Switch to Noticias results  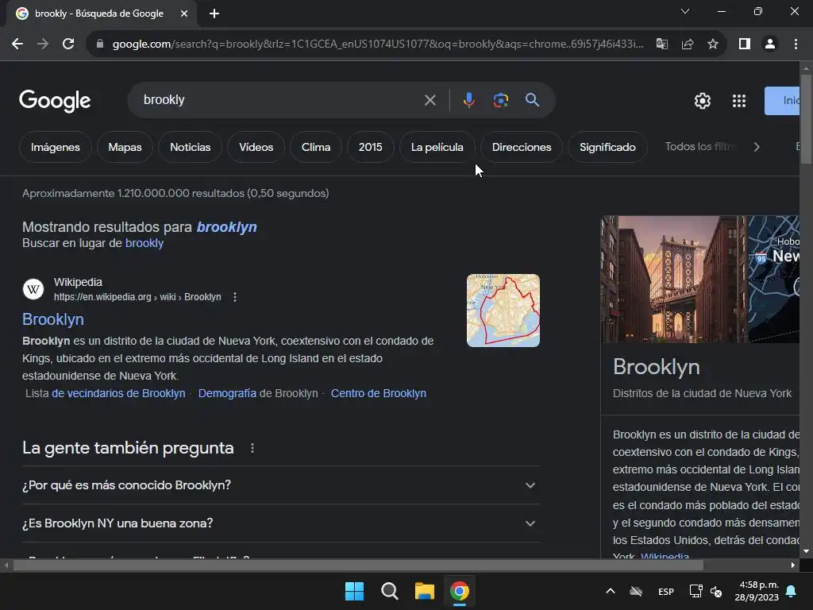191,147
